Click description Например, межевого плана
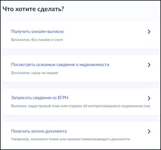This screenshot has height=150, width=161. coord(71,139)
